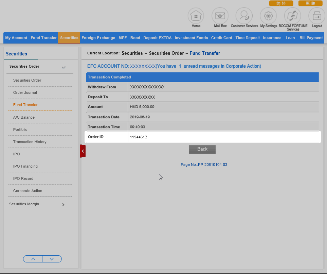Expand the Securities Margin section
The image size is (327, 274).
point(63,205)
